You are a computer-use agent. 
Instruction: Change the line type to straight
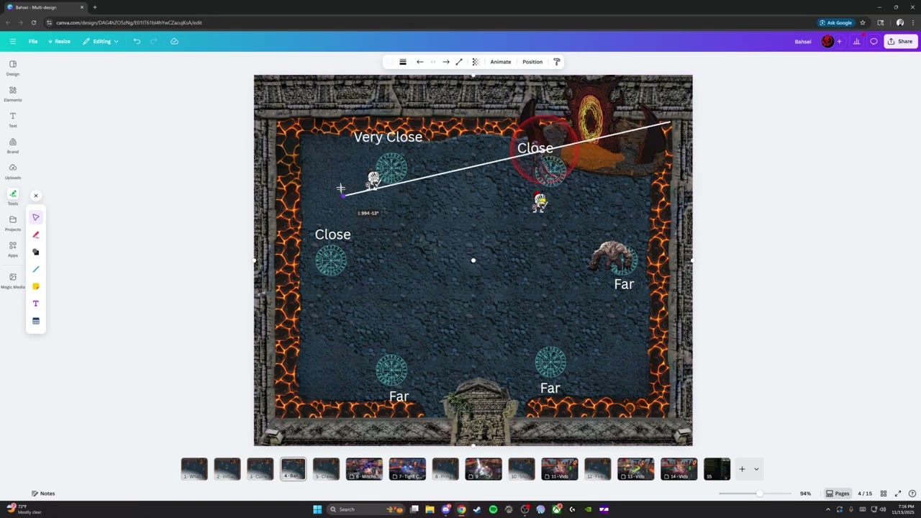(x=459, y=62)
